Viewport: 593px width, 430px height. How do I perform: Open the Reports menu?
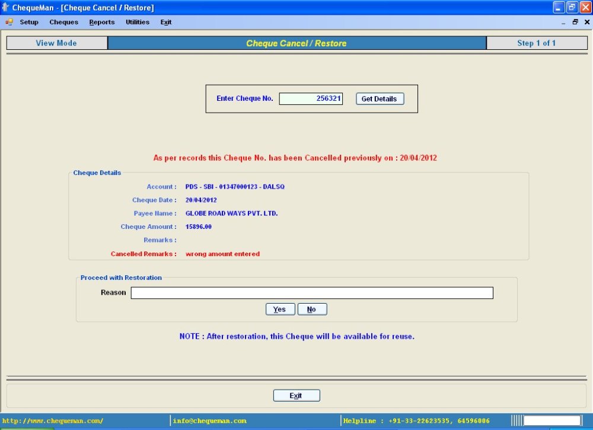pos(101,22)
